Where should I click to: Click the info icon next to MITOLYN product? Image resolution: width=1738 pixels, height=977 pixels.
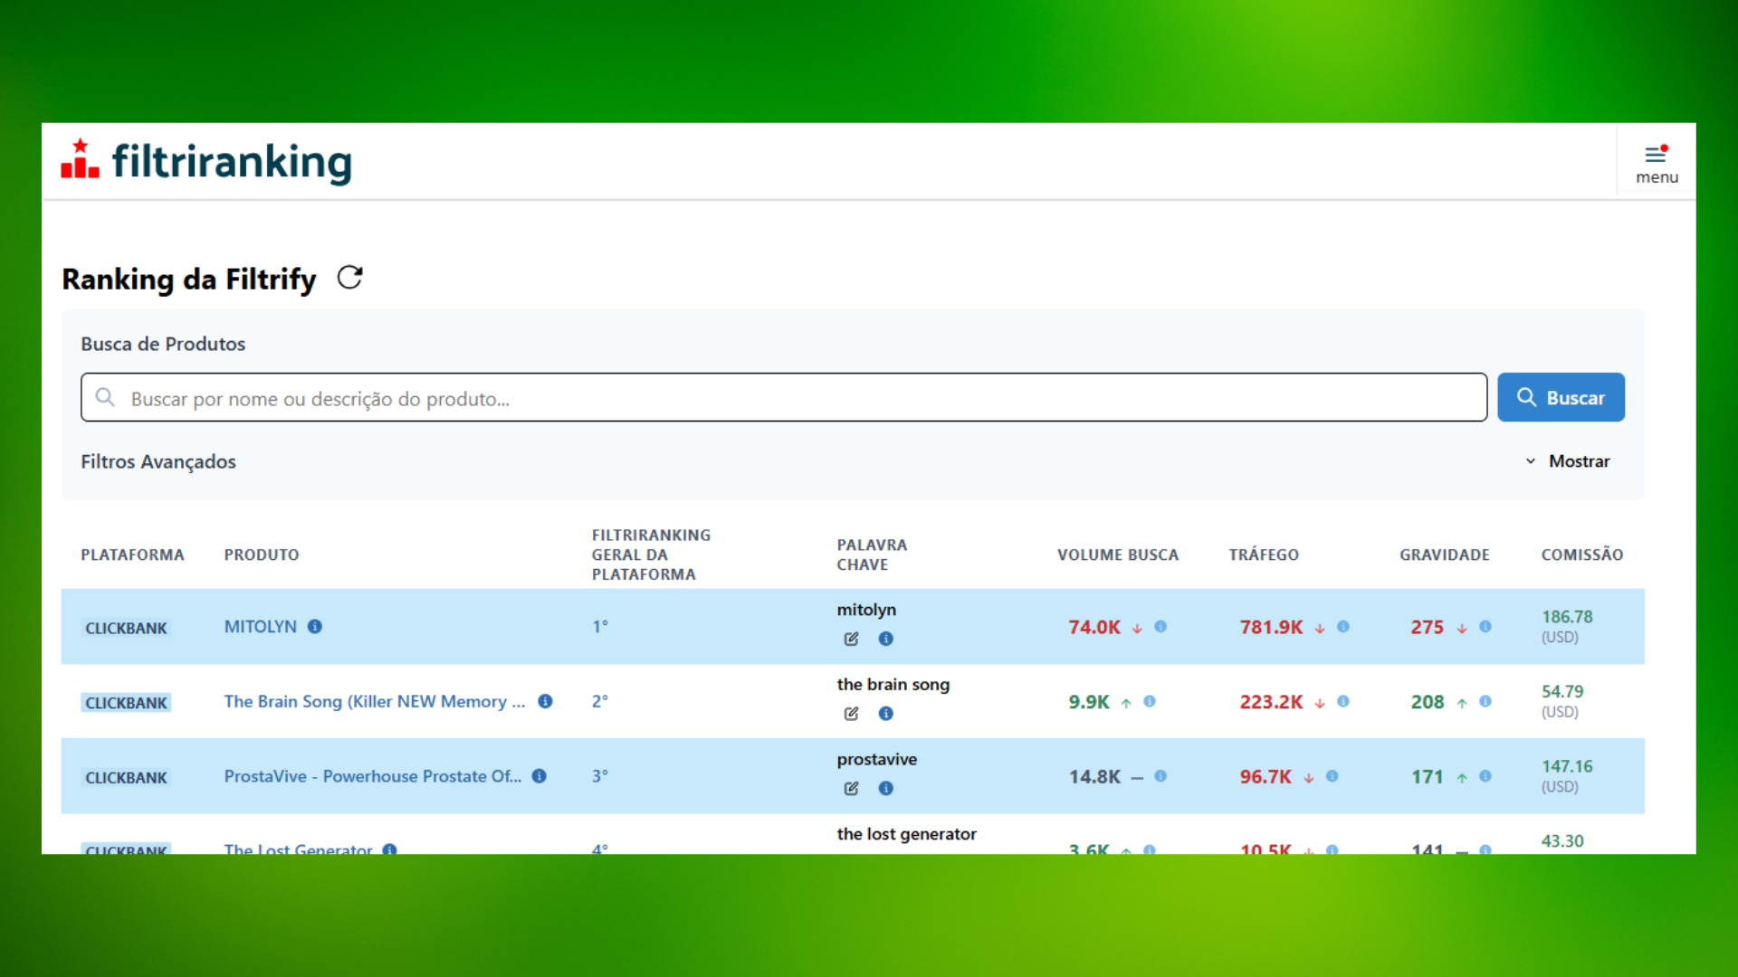(314, 626)
